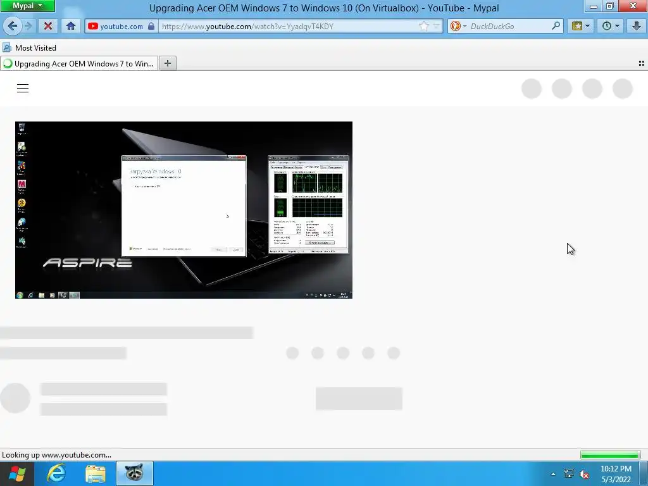Stop loading with the red X button

(x=48, y=26)
